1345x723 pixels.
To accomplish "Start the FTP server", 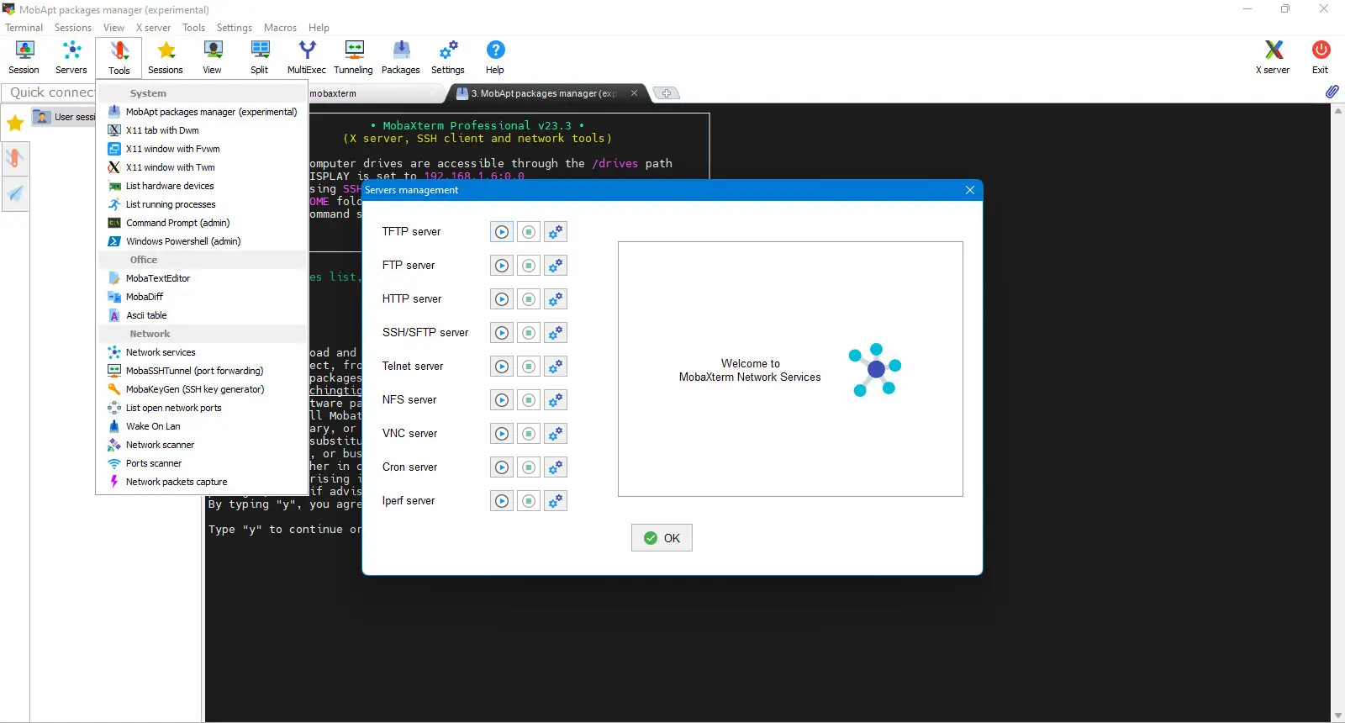I will 502,266.
